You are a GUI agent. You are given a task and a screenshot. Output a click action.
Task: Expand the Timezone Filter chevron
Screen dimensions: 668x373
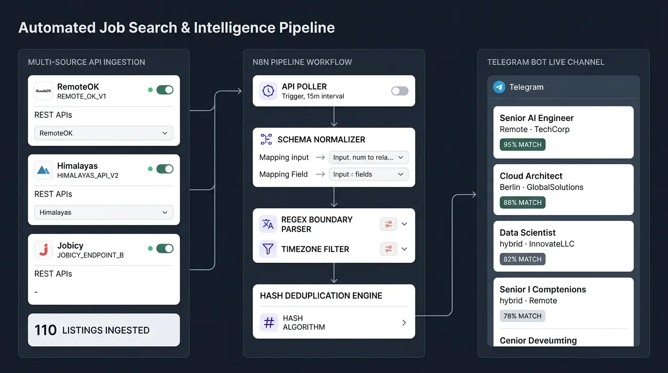click(x=404, y=249)
